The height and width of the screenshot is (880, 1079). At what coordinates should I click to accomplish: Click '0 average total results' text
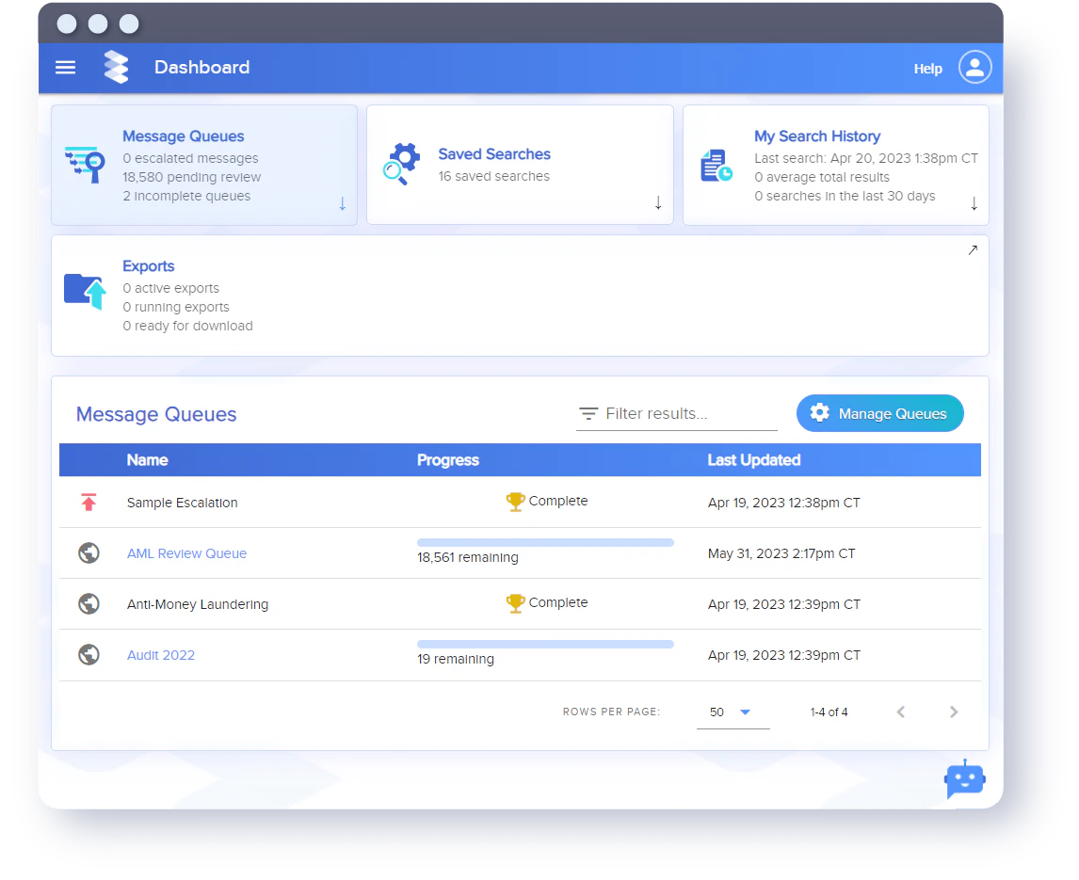(x=822, y=177)
